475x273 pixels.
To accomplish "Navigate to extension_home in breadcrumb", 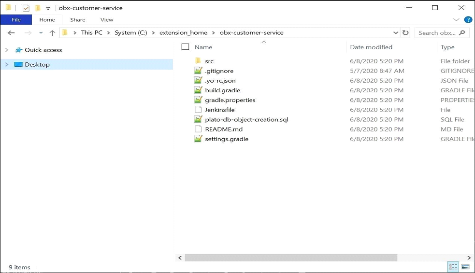I will pyautogui.click(x=183, y=32).
